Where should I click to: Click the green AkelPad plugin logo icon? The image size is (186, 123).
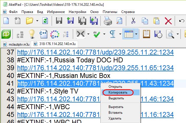[6, 34]
